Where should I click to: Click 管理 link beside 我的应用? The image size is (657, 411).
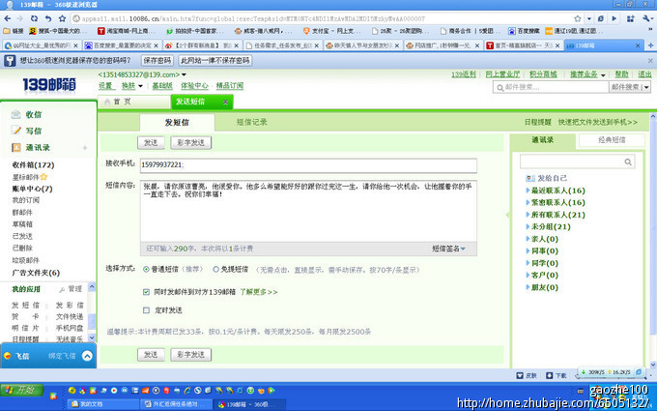[75, 289]
